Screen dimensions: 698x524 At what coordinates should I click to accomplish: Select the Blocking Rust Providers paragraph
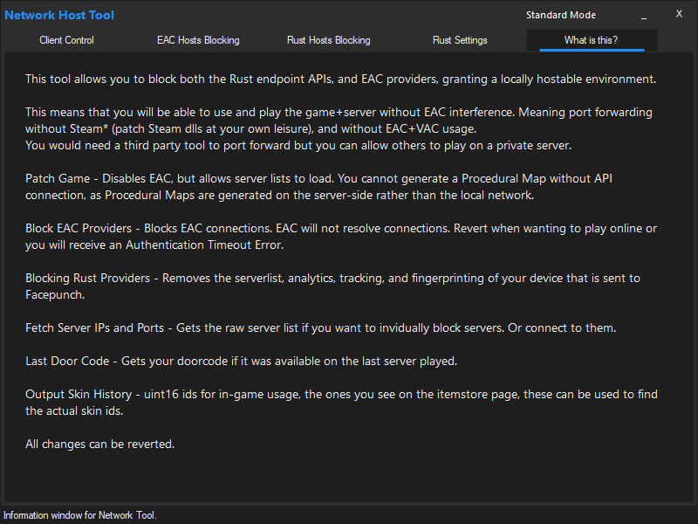[332, 286]
